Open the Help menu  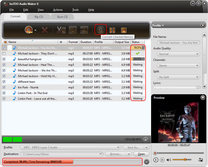91,10
